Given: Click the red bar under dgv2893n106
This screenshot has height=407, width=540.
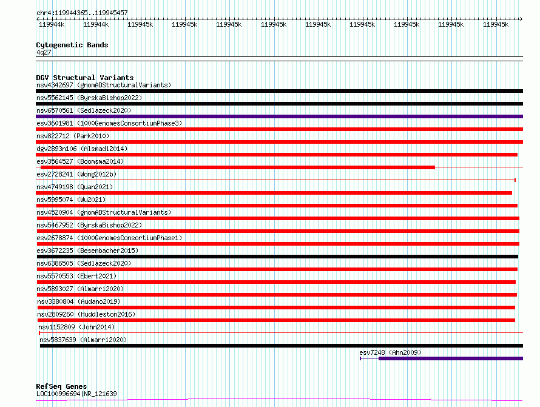Looking at the screenshot, I should (x=277, y=155).
